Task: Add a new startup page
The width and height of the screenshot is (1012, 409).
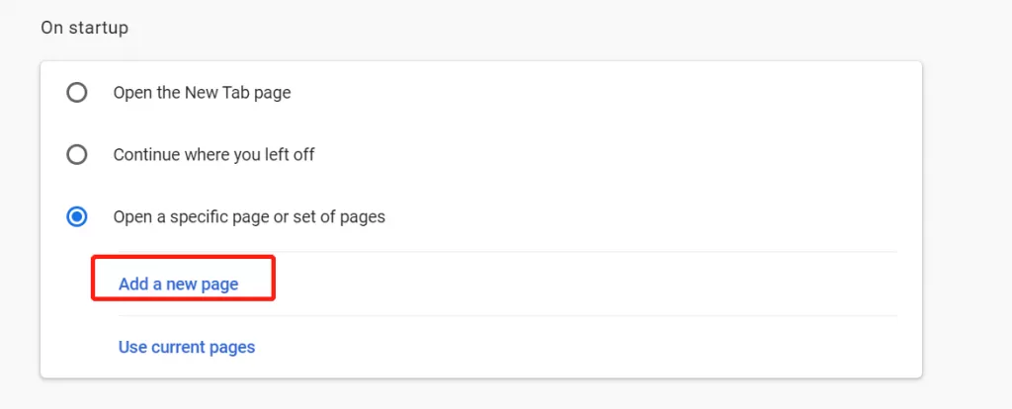Action: 179,285
